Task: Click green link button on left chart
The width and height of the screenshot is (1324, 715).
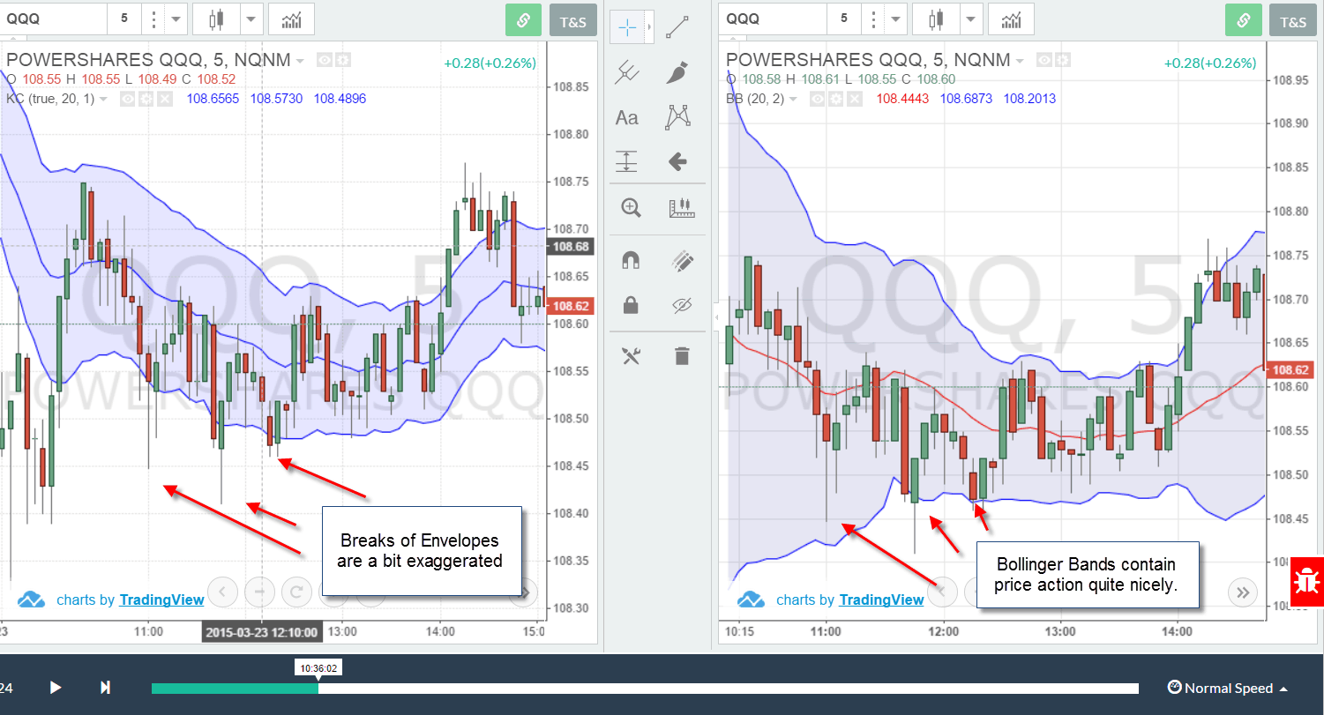Action: tap(523, 19)
